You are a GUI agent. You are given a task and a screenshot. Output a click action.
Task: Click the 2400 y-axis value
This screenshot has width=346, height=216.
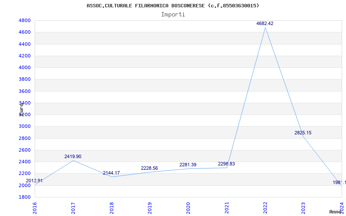click(x=25, y=162)
